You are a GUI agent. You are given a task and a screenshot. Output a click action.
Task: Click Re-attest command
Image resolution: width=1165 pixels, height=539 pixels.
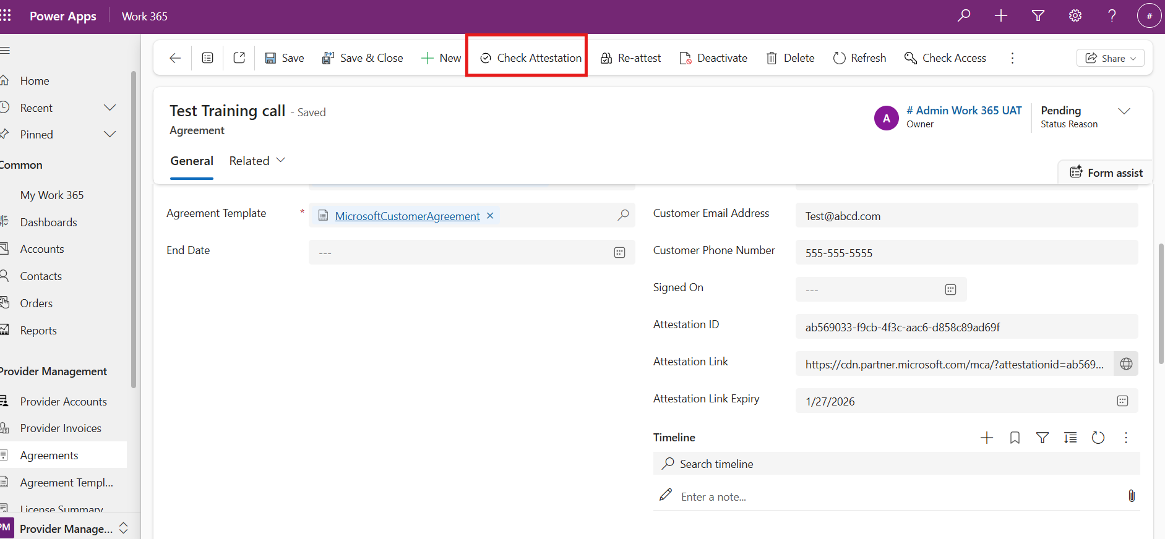tap(630, 58)
